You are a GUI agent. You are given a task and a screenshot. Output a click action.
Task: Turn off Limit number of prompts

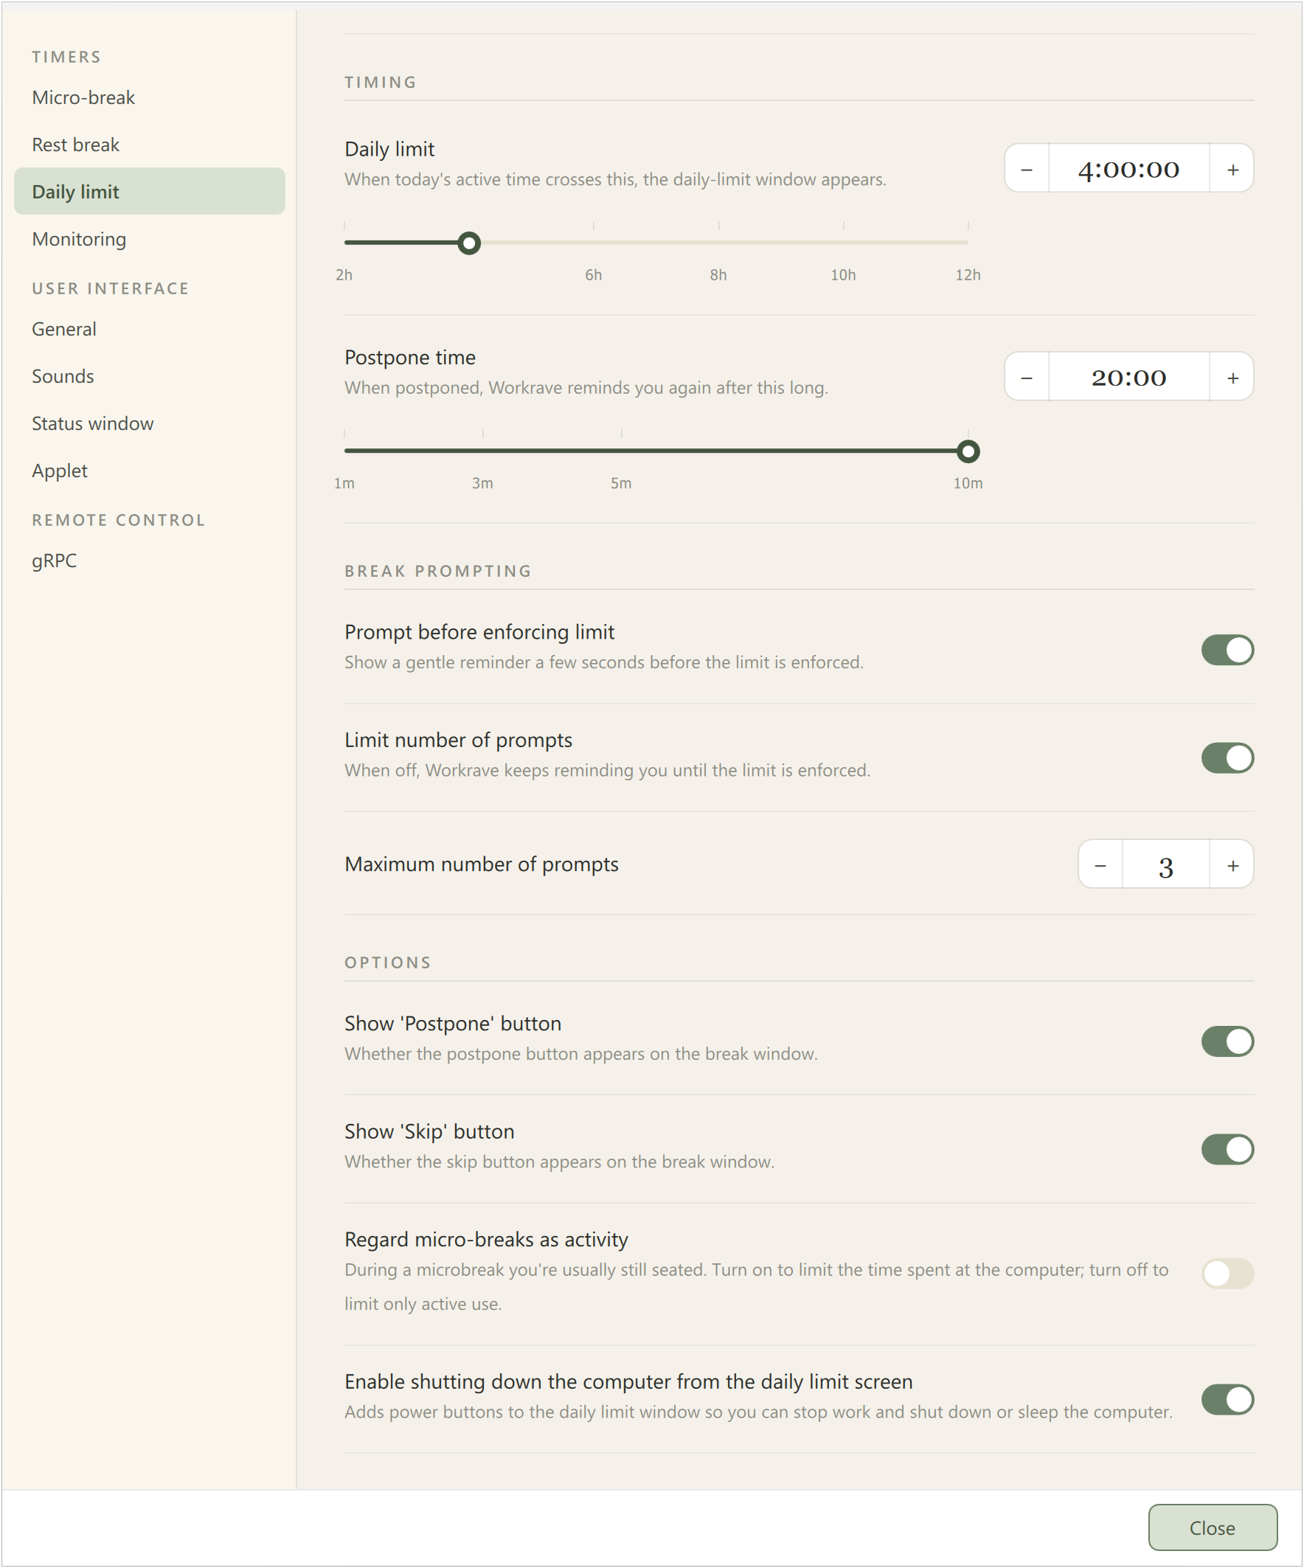tap(1227, 758)
